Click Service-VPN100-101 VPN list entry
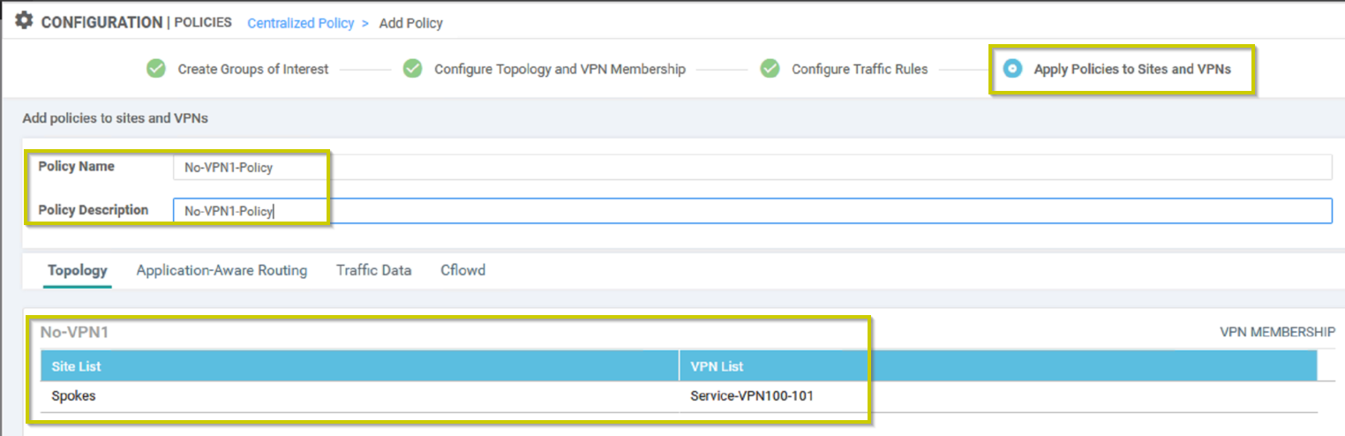The height and width of the screenshot is (436, 1345). (752, 396)
